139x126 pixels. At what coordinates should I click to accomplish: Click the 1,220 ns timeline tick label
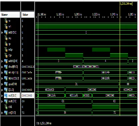point(96,14)
